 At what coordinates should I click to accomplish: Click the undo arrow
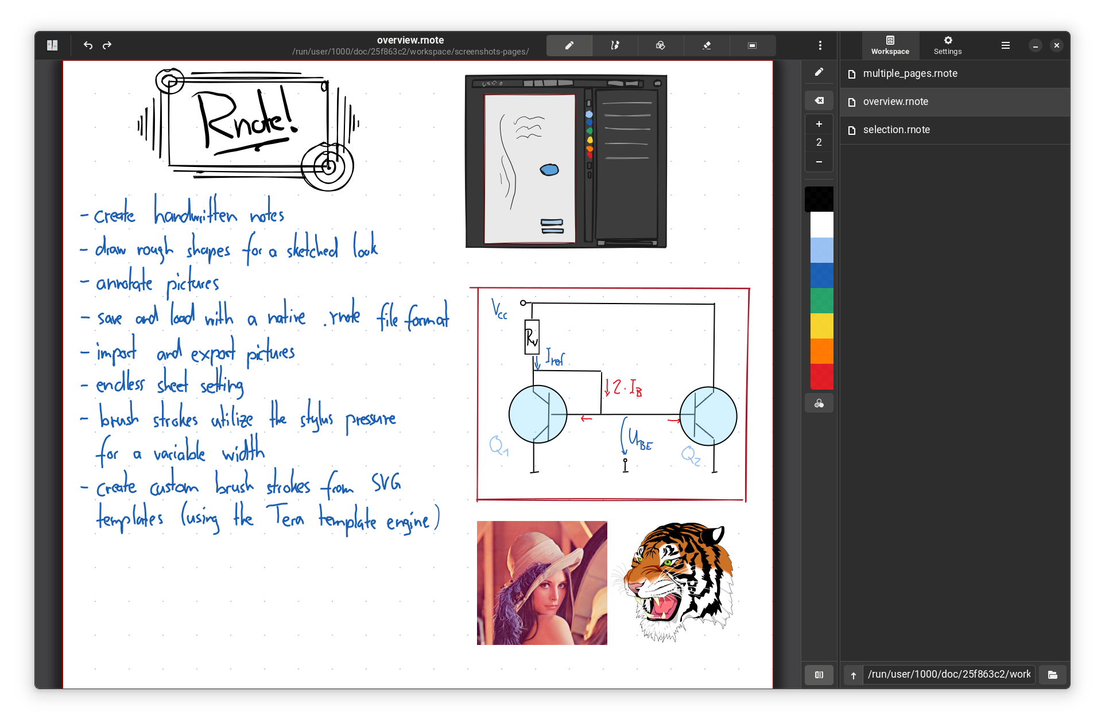(x=88, y=45)
